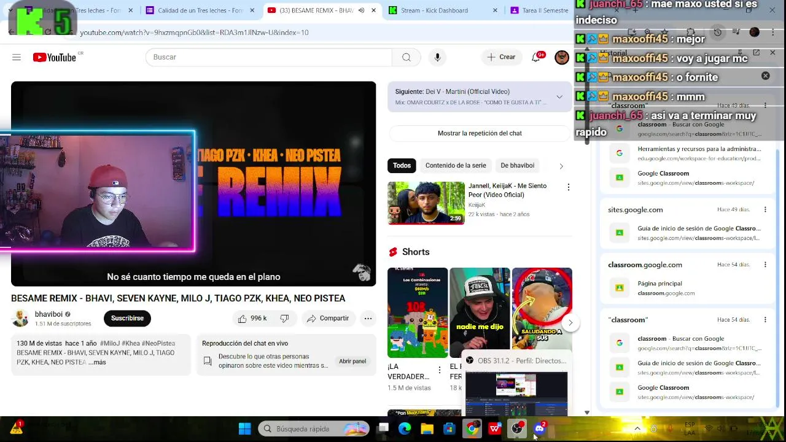Click the Windows Búsqueda rápida box
Screen dimensions: 786x442
pos(314,428)
